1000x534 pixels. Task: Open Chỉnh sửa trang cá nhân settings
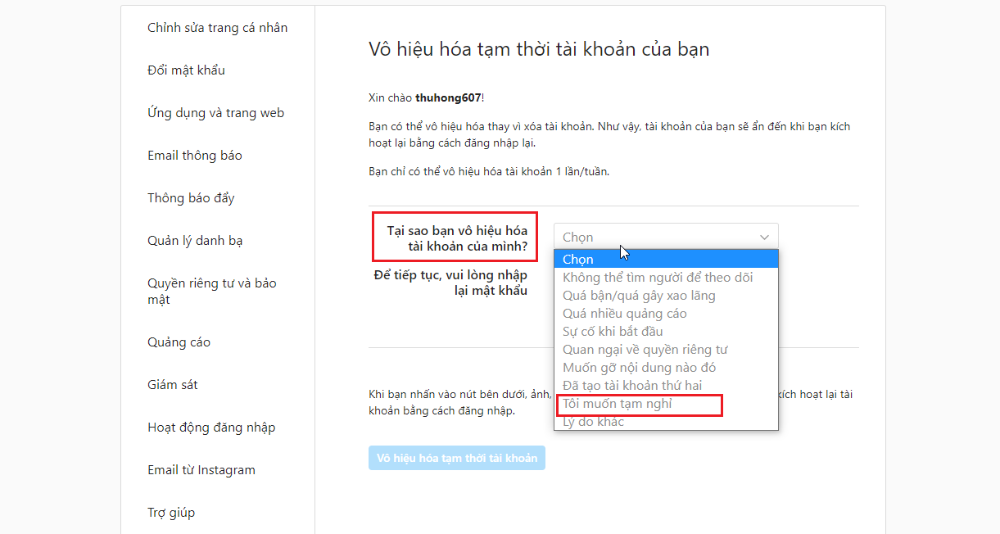pos(217,28)
